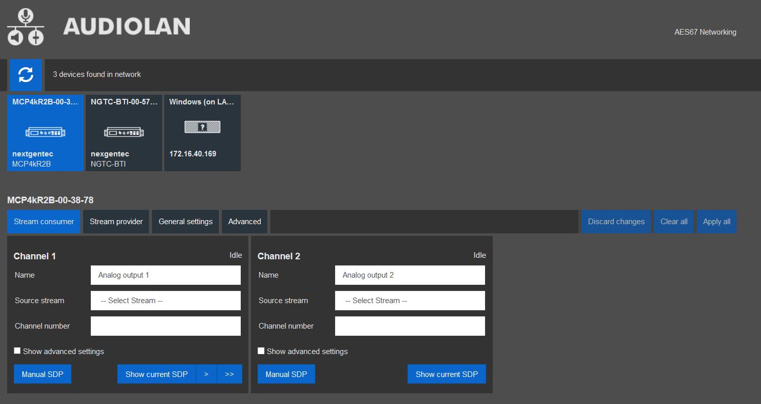Click Channel 1 Manual SDP button
The image size is (761, 404).
pos(42,374)
